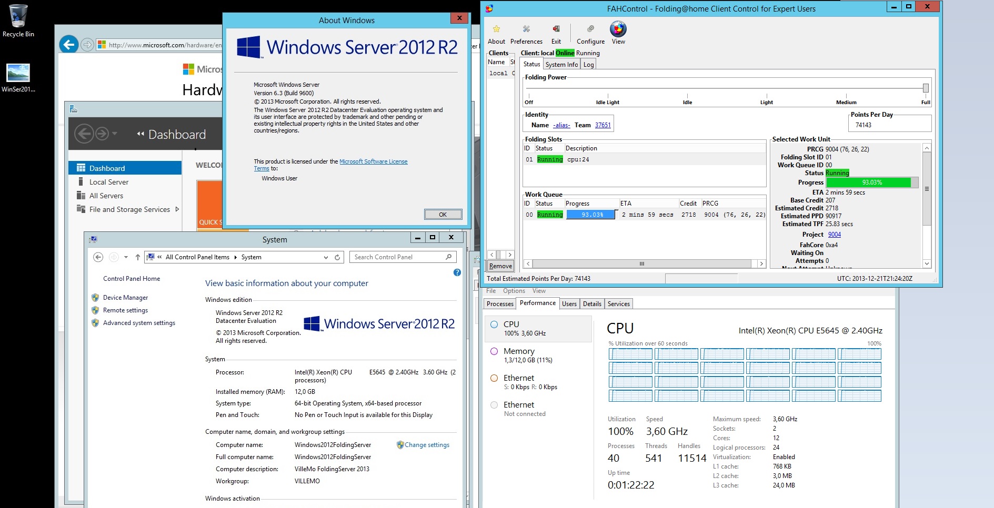The image size is (994, 508).
Task: Click the selected work unit progress bar
Action: pyautogui.click(x=872, y=182)
